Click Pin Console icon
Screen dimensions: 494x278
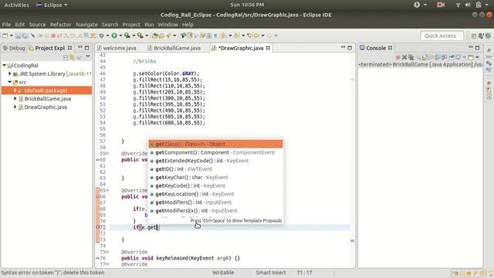(452, 57)
